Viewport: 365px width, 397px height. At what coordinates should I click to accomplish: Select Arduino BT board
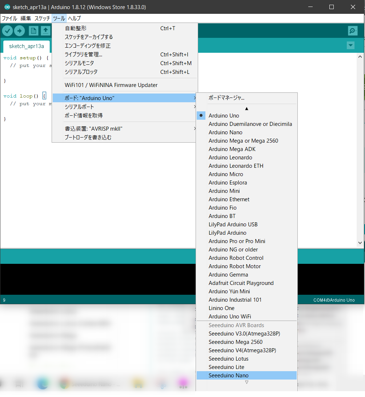[x=246, y=216]
